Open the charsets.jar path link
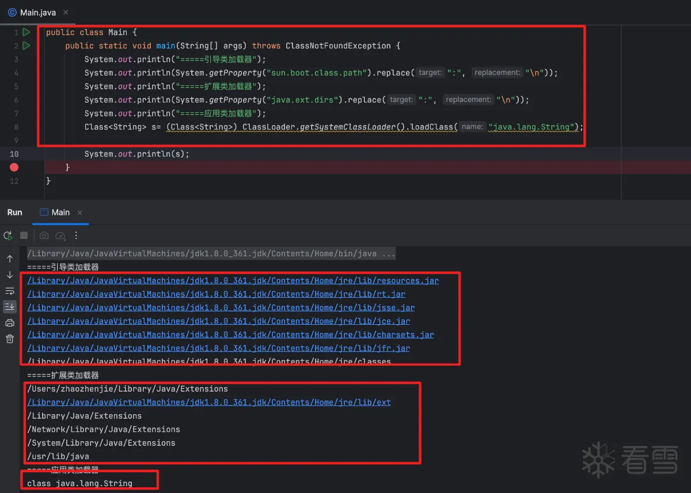The image size is (691, 493). click(230, 335)
